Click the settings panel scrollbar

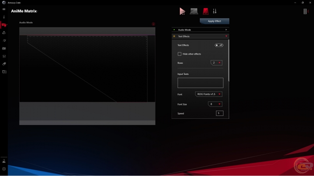(229, 61)
